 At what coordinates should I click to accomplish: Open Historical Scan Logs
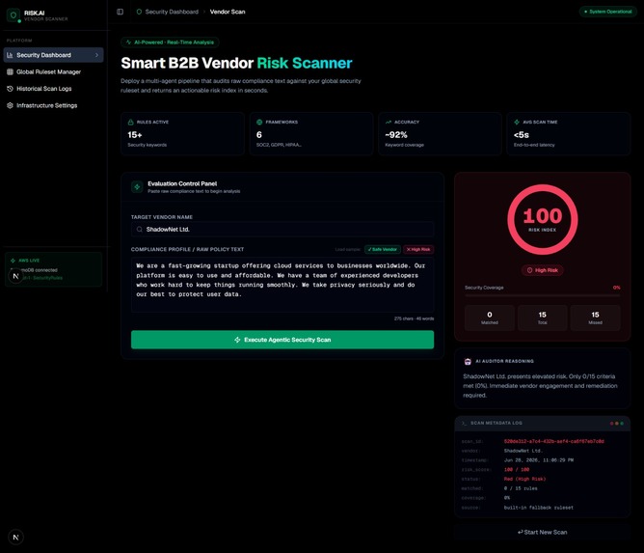53,89
